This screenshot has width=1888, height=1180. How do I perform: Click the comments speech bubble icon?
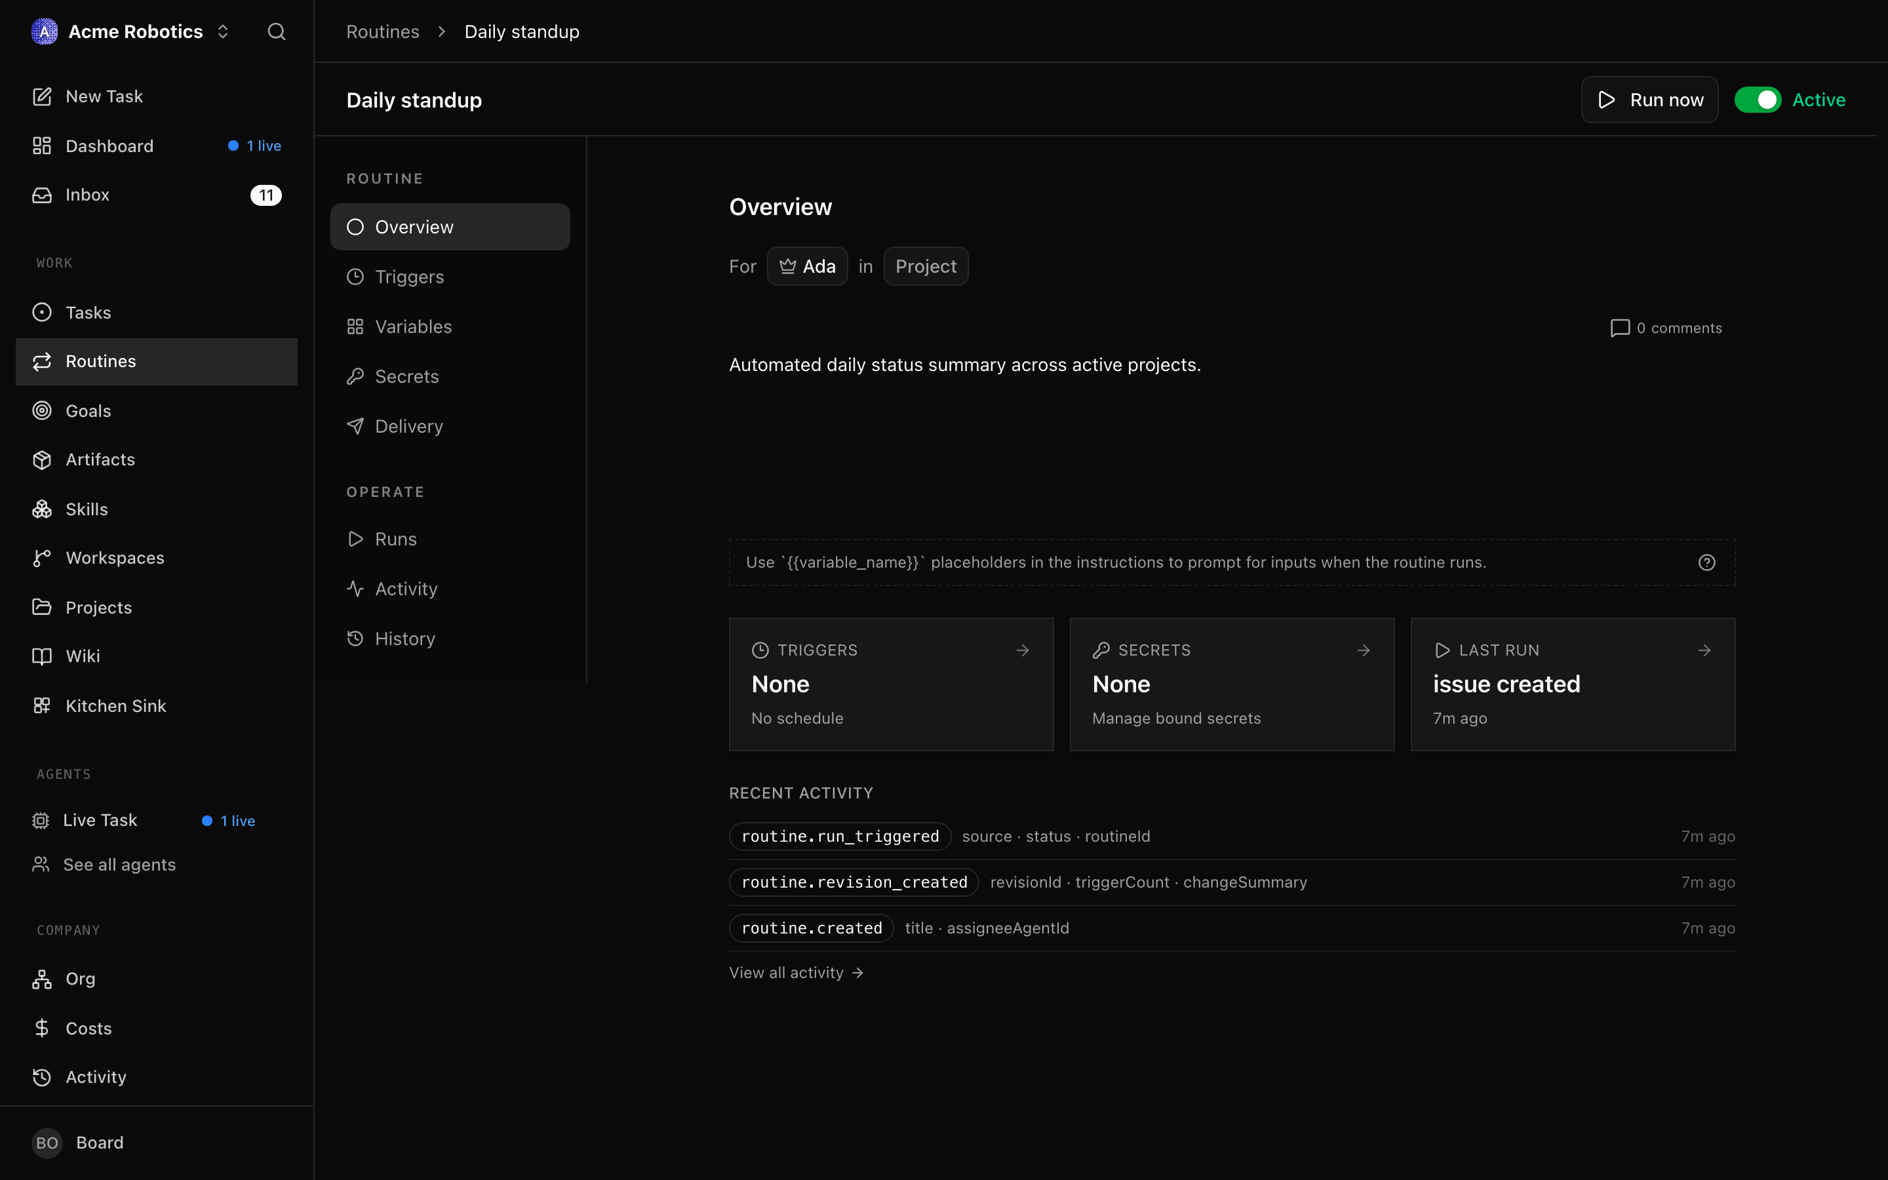click(1620, 328)
